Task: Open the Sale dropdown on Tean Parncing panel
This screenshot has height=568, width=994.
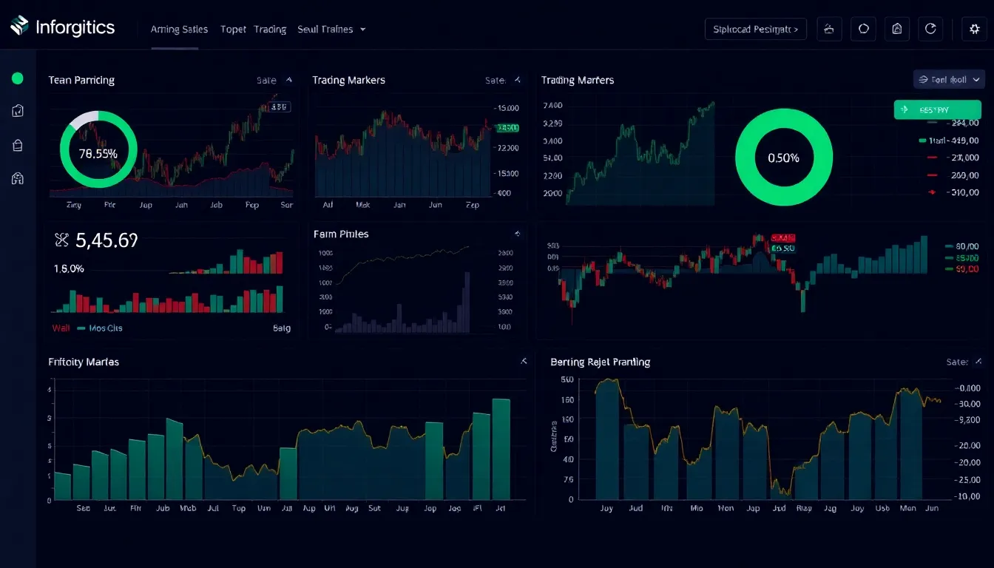Action: point(274,80)
